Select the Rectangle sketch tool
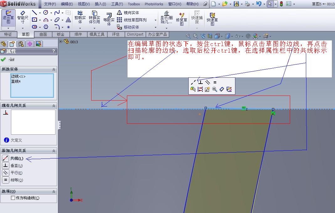Screen dimensions: 335x213 point(34,20)
